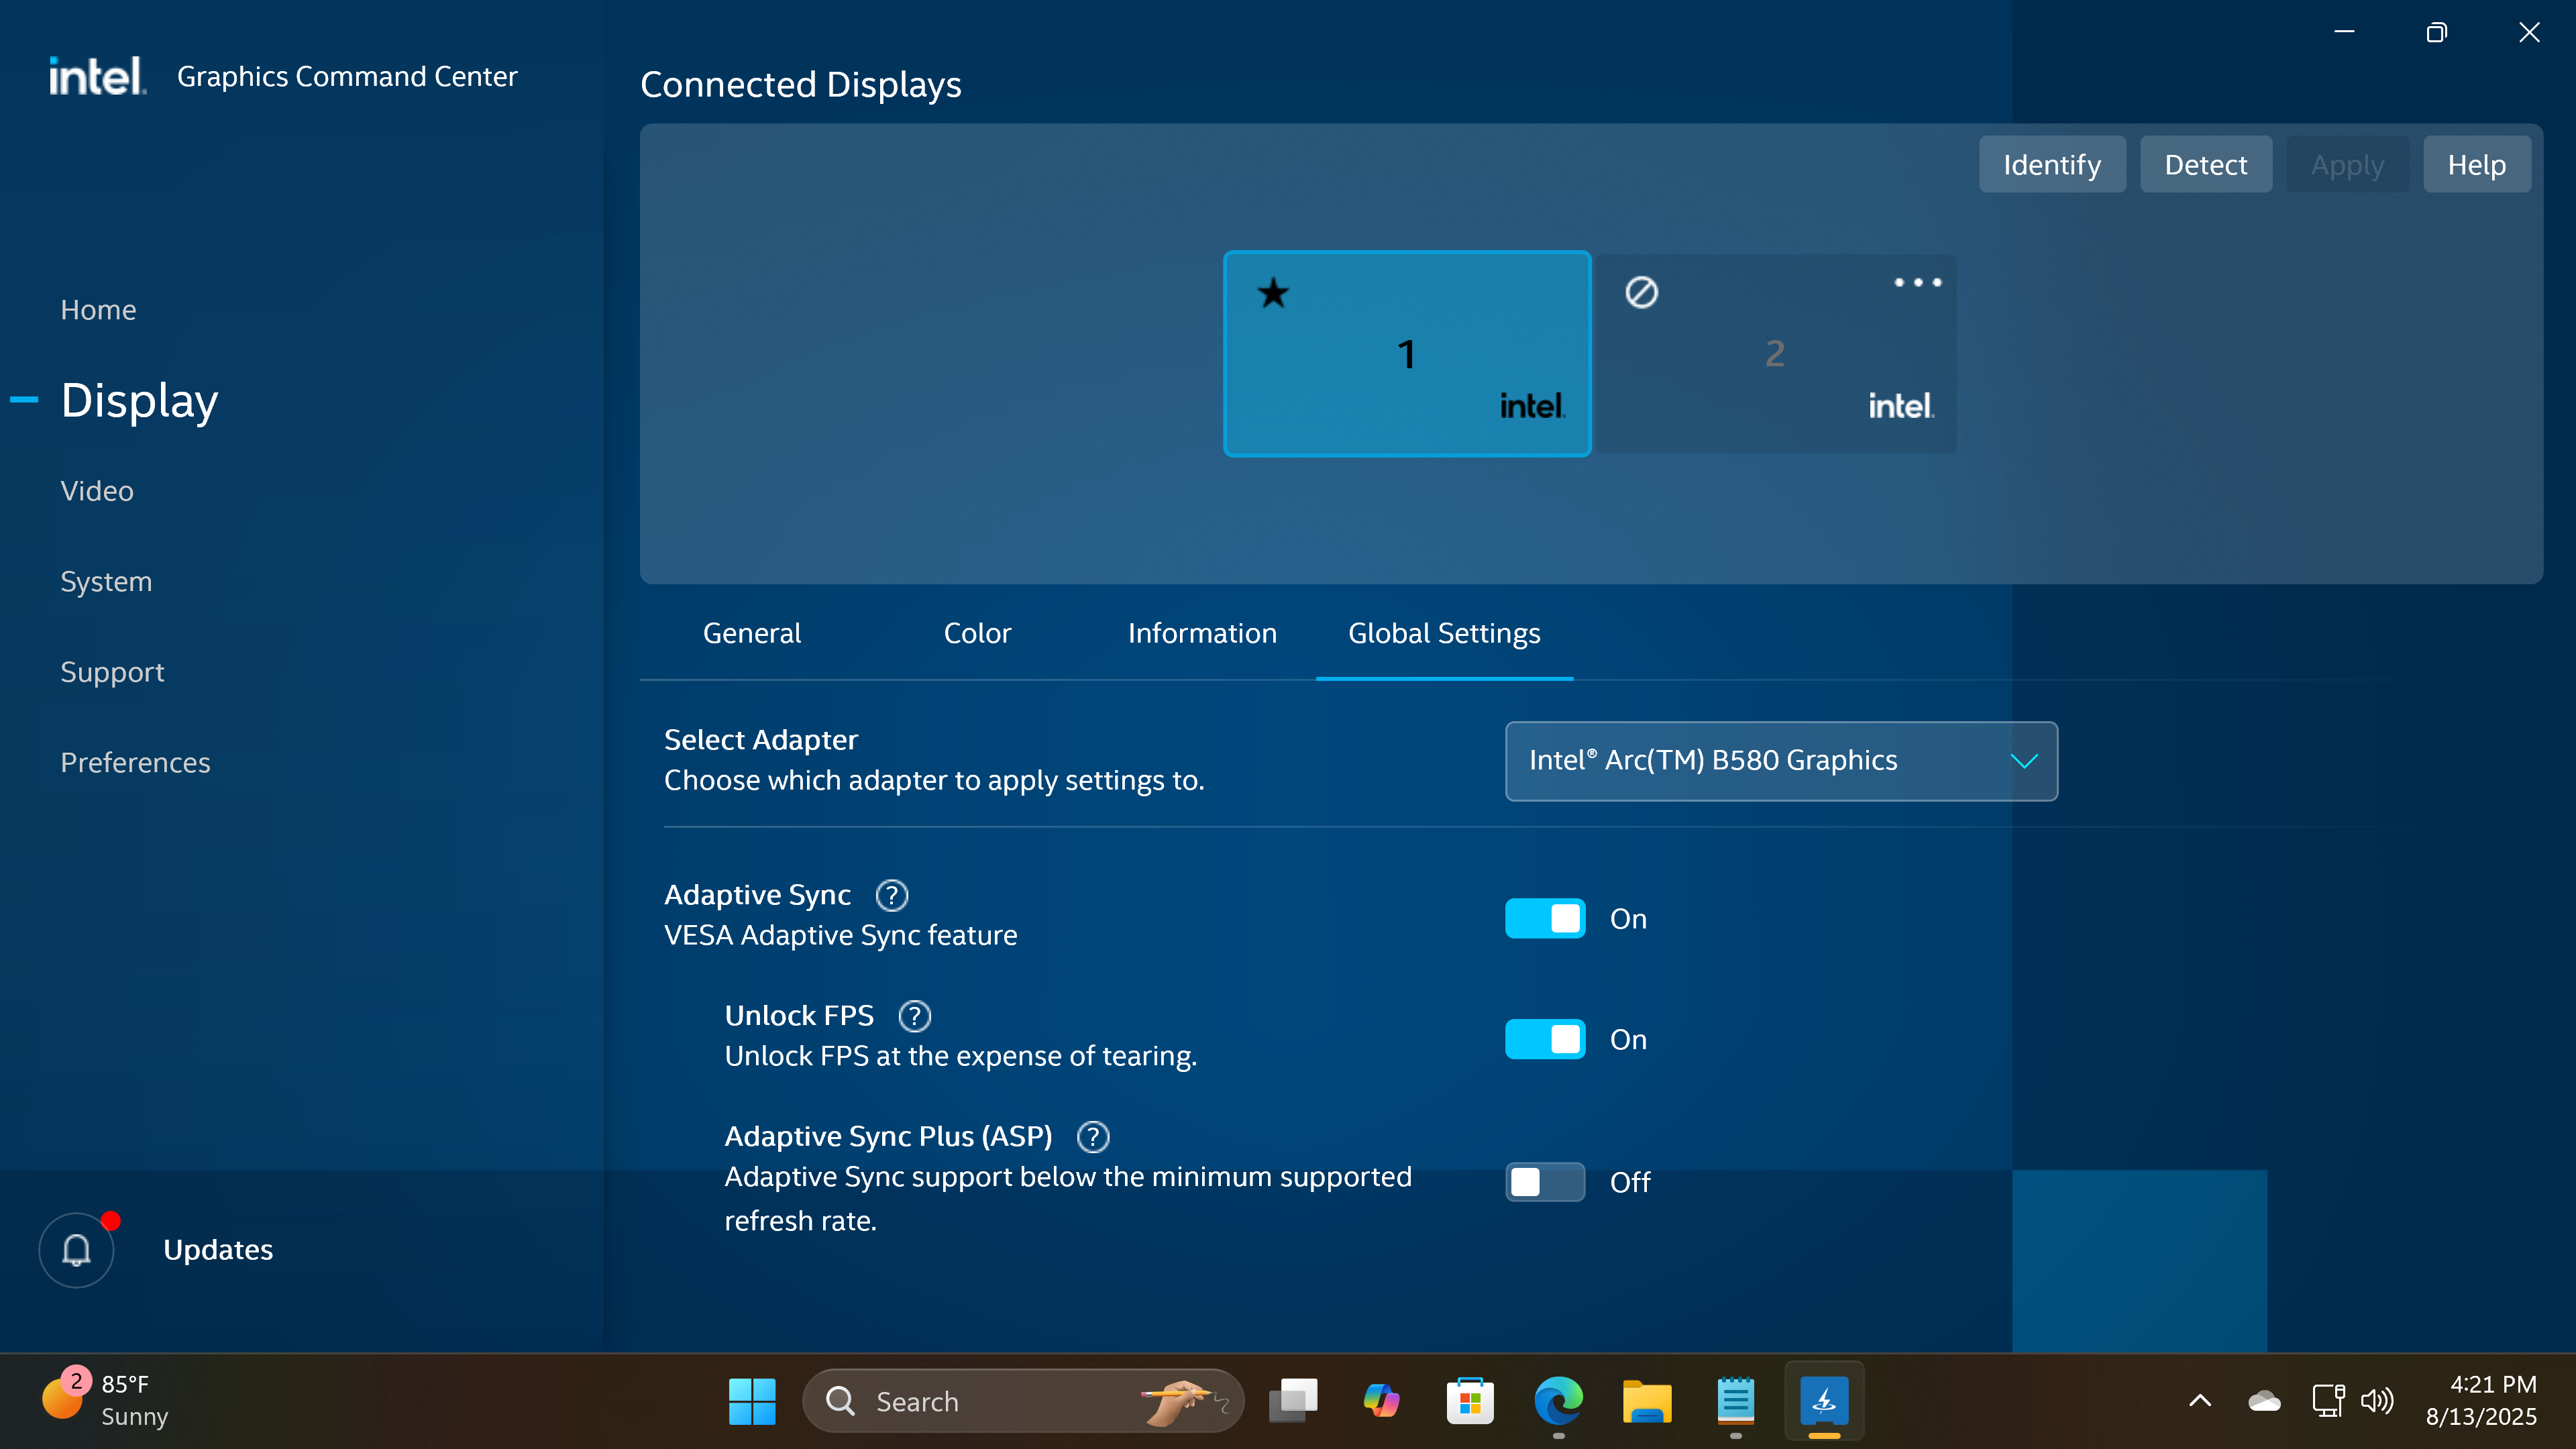Open Microsoft Store from taskbar
Screen dimensions: 2576x1449
click(1470, 1401)
